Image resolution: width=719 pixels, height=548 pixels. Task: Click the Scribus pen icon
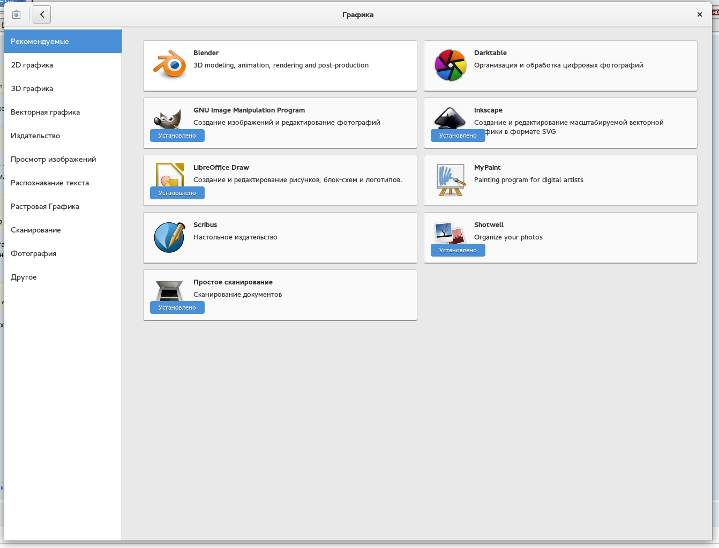tap(169, 237)
